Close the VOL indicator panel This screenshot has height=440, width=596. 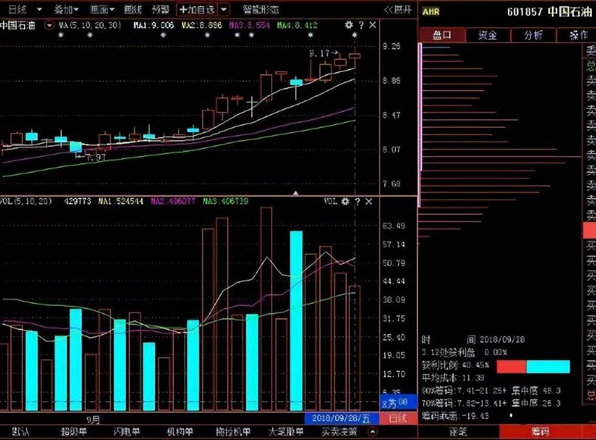coord(369,201)
